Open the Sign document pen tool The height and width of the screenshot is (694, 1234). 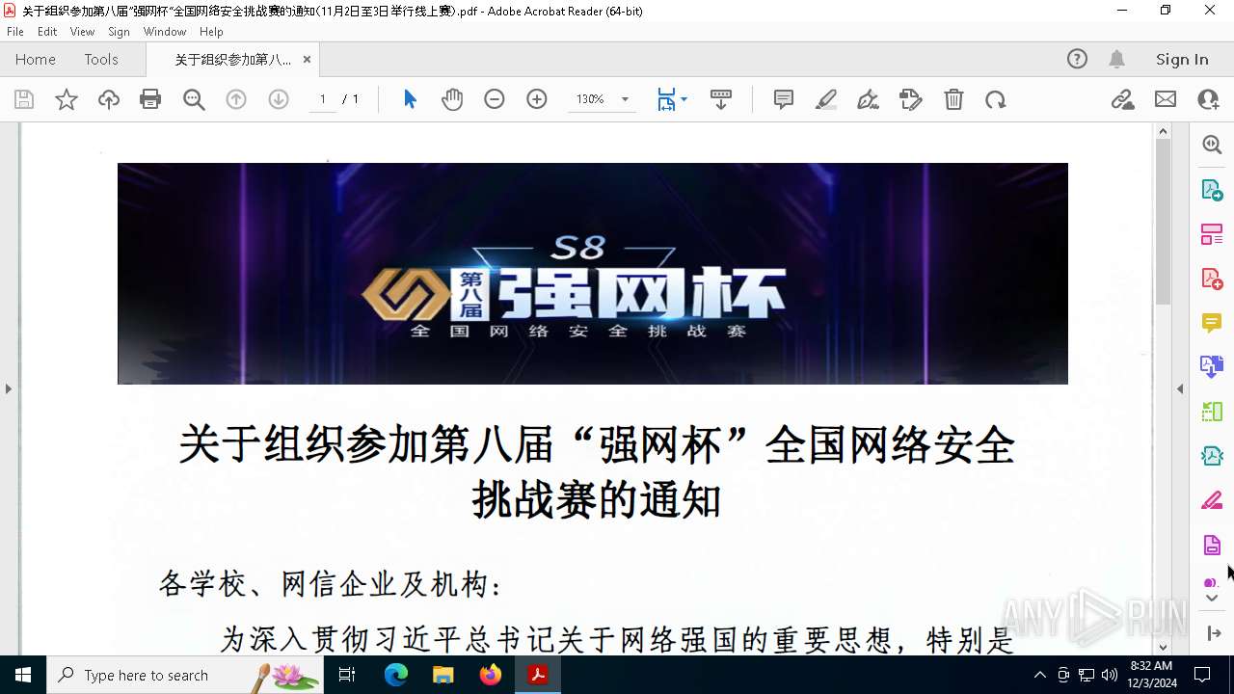(869, 99)
